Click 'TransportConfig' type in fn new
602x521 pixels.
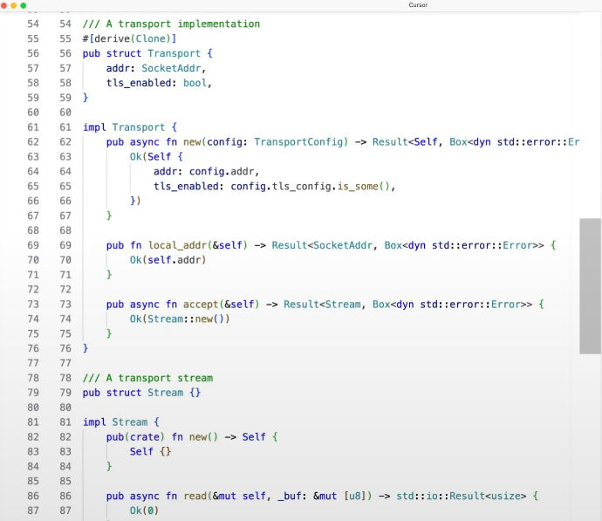(298, 142)
